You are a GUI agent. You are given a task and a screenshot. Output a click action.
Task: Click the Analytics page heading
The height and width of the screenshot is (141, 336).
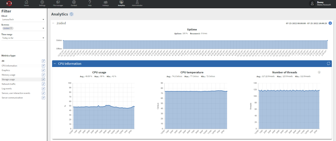click(60, 14)
